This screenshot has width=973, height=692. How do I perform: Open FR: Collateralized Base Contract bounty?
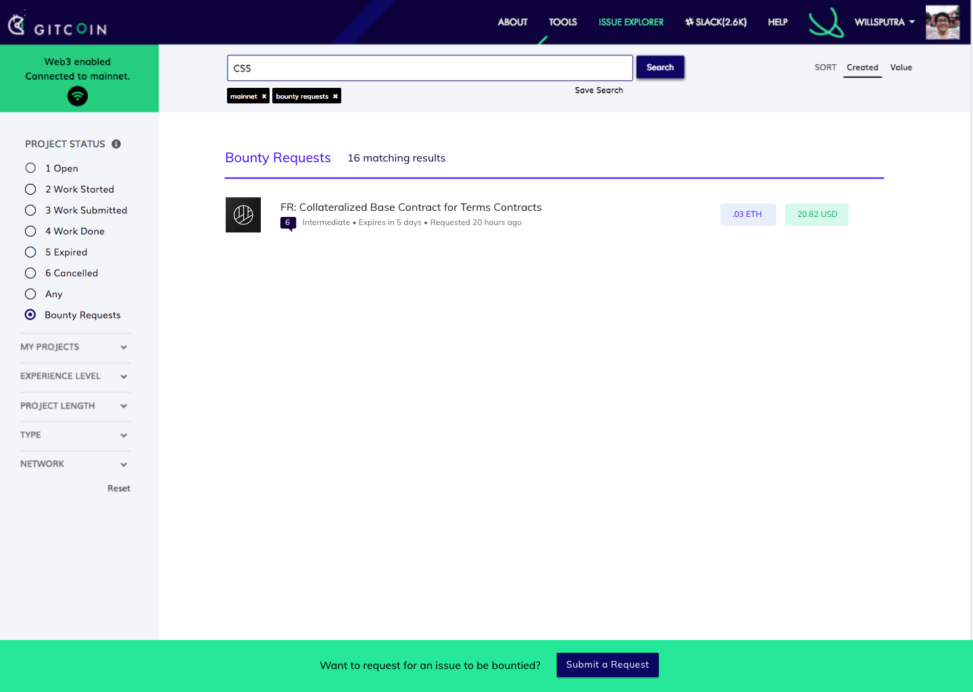pos(411,207)
